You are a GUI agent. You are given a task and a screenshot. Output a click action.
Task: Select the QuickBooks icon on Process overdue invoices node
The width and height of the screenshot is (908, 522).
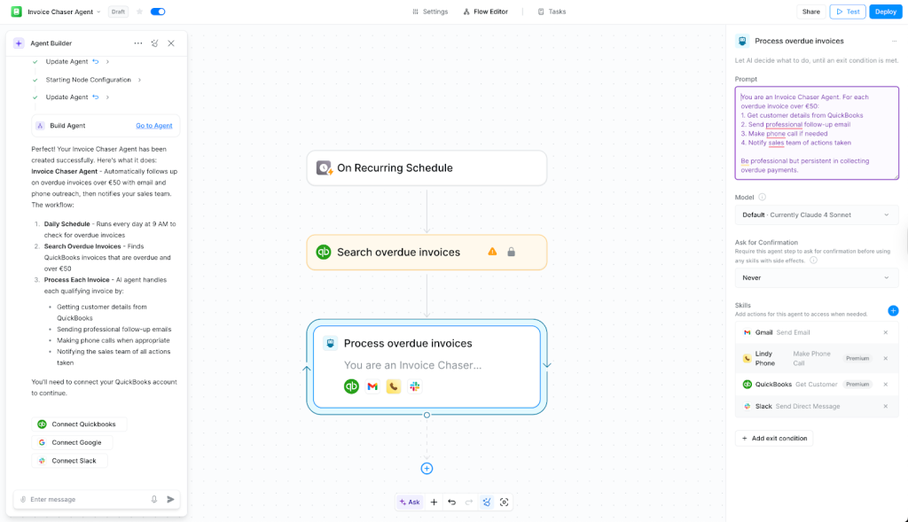351,386
